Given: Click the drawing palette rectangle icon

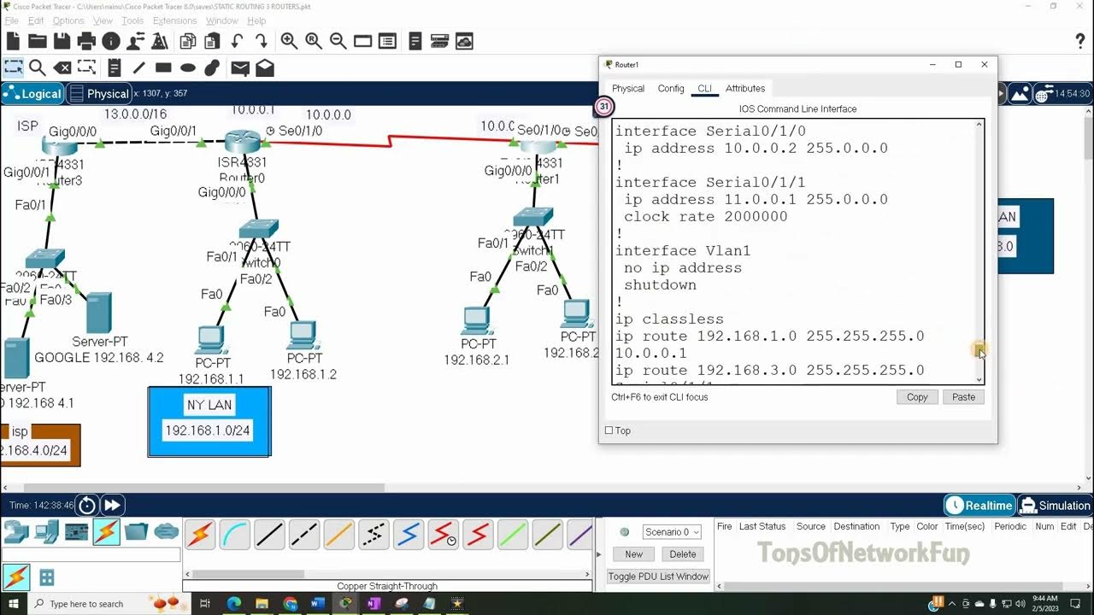Looking at the screenshot, I should click(x=362, y=41).
